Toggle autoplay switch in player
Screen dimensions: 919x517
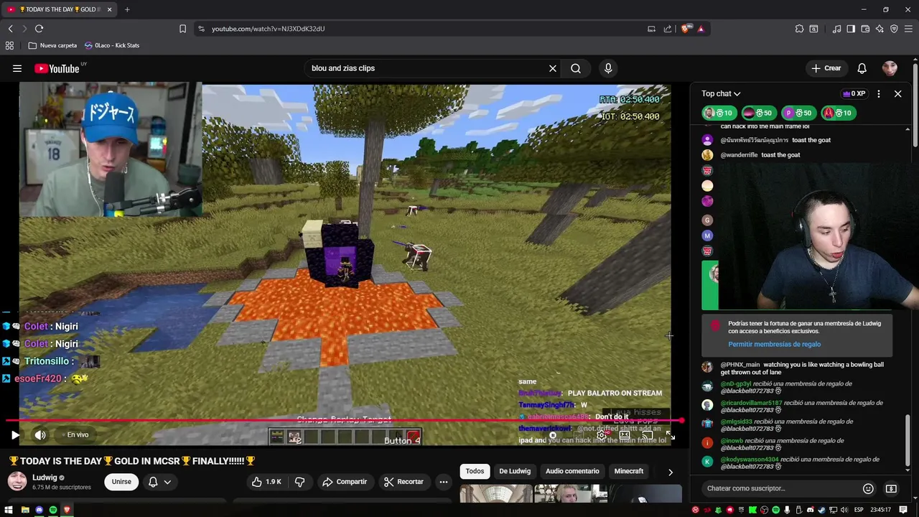(x=553, y=435)
